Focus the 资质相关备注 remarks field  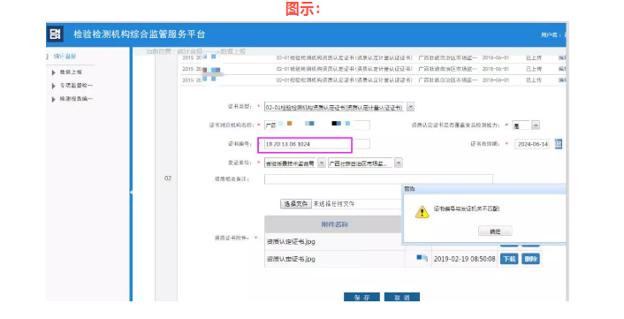click(378, 179)
